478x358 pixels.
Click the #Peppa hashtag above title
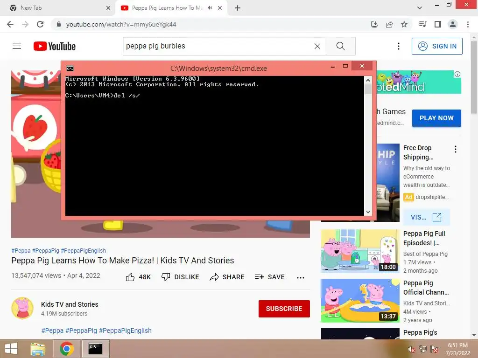tap(21, 250)
